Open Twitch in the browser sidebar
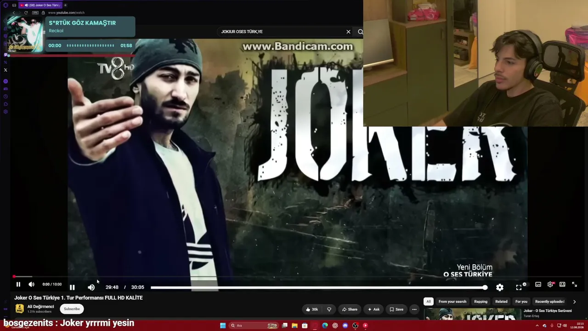Image resolution: width=588 pixels, height=331 pixels. (x=6, y=55)
